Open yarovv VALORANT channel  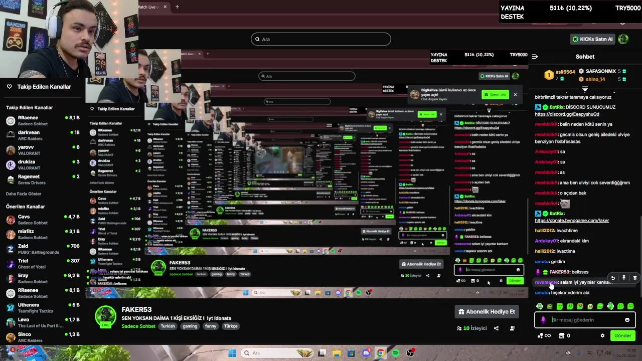43,150
